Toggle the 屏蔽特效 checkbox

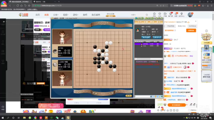tap(189, 110)
